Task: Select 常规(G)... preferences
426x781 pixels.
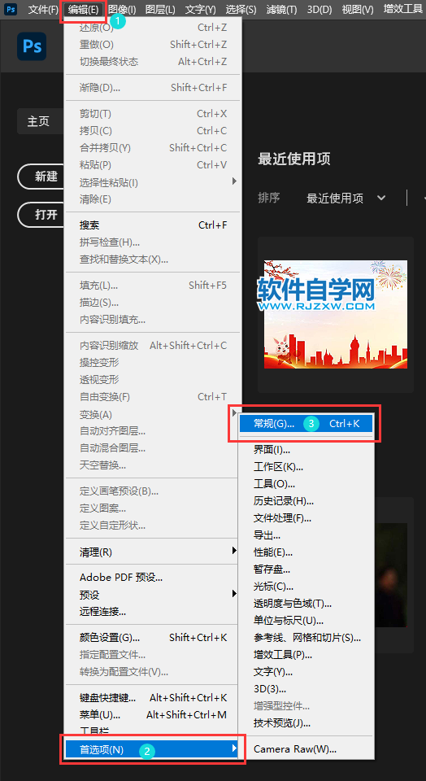Action: point(306,424)
